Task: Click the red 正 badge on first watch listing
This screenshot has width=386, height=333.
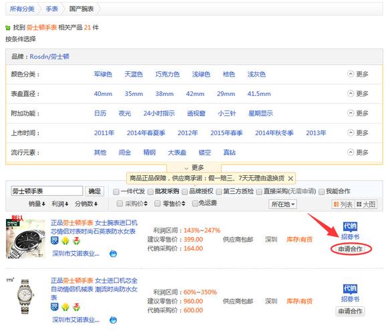Action: click(76, 240)
